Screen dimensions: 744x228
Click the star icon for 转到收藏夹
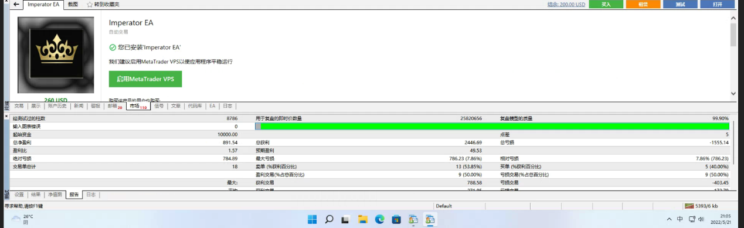tap(89, 4)
